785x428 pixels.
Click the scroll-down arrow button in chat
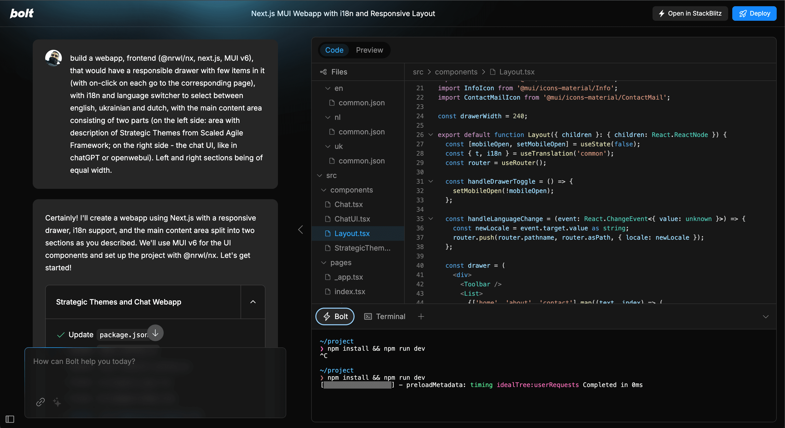[x=155, y=333]
